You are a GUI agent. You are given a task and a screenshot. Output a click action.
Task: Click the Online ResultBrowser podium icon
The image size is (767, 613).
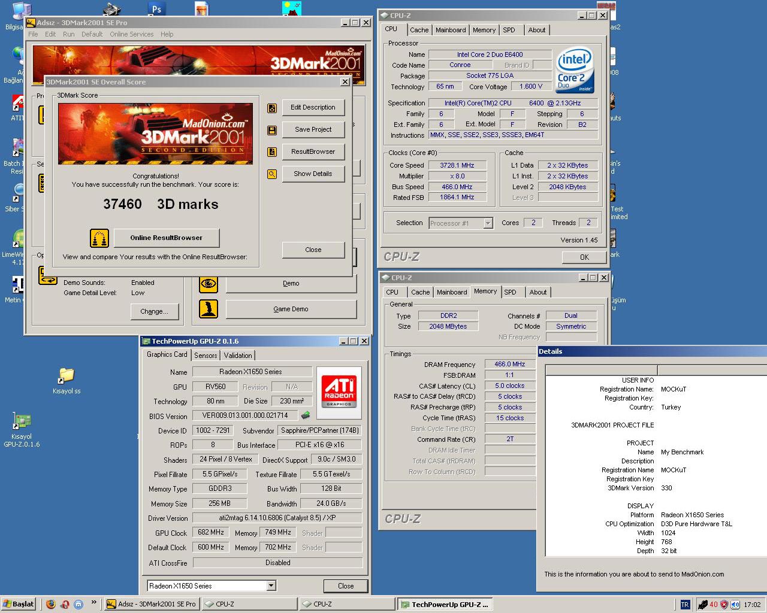tap(99, 238)
